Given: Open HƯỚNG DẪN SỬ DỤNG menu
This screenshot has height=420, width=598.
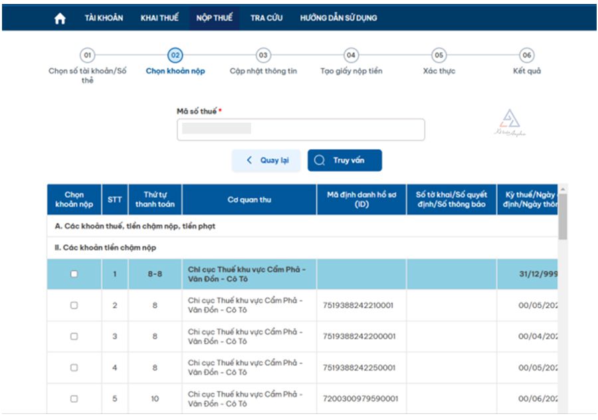Looking at the screenshot, I should [338, 18].
